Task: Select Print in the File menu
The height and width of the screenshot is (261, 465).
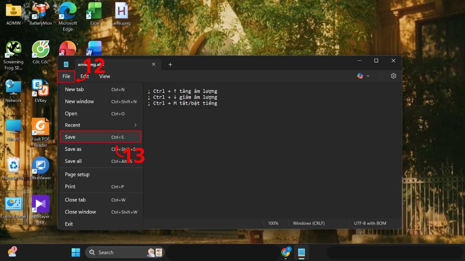Action: [x=100, y=186]
